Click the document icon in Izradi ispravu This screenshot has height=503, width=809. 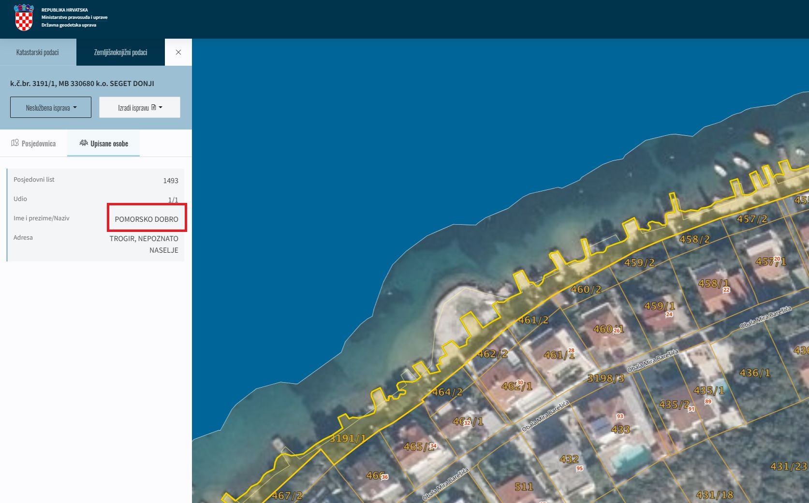(154, 107)
